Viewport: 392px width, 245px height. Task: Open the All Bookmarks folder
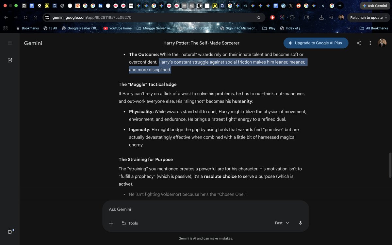374,28
